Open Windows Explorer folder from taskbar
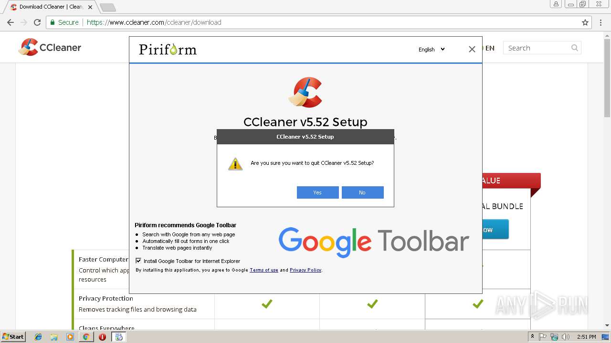Image resolution: width=611 pixels, height=343 pixels. pos(54,337)
